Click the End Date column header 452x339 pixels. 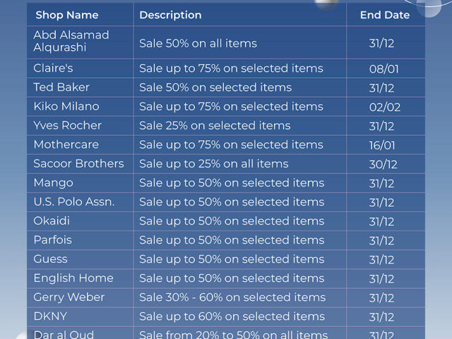385,15
